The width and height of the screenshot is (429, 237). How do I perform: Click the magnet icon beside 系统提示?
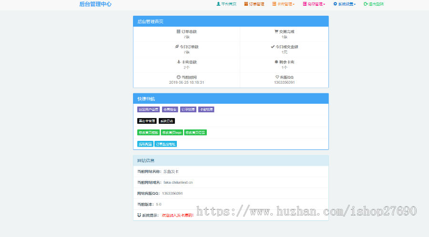139,215
